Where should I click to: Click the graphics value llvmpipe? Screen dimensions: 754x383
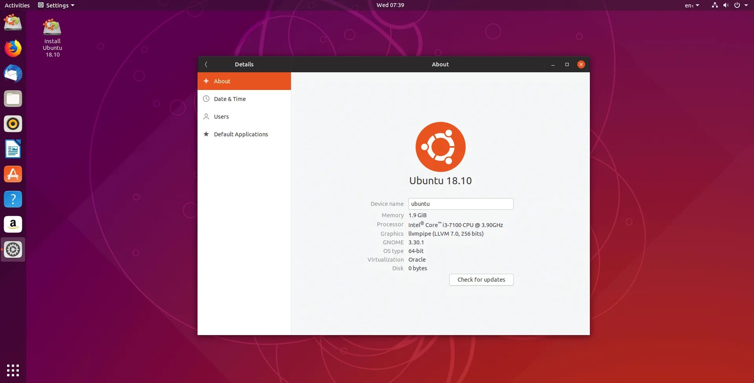click(x=446, y=234)
